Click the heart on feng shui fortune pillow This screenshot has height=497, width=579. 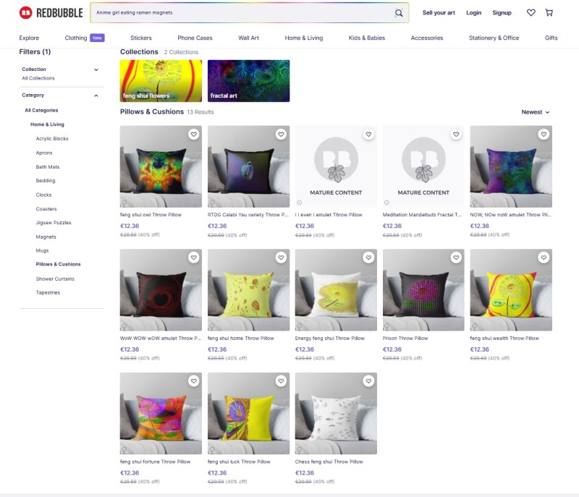click(193, 381)
